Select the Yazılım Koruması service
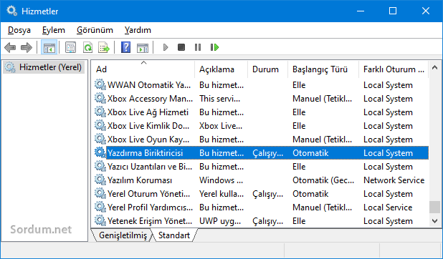This screenshot has height=259, width=443. tap(262, 180)
